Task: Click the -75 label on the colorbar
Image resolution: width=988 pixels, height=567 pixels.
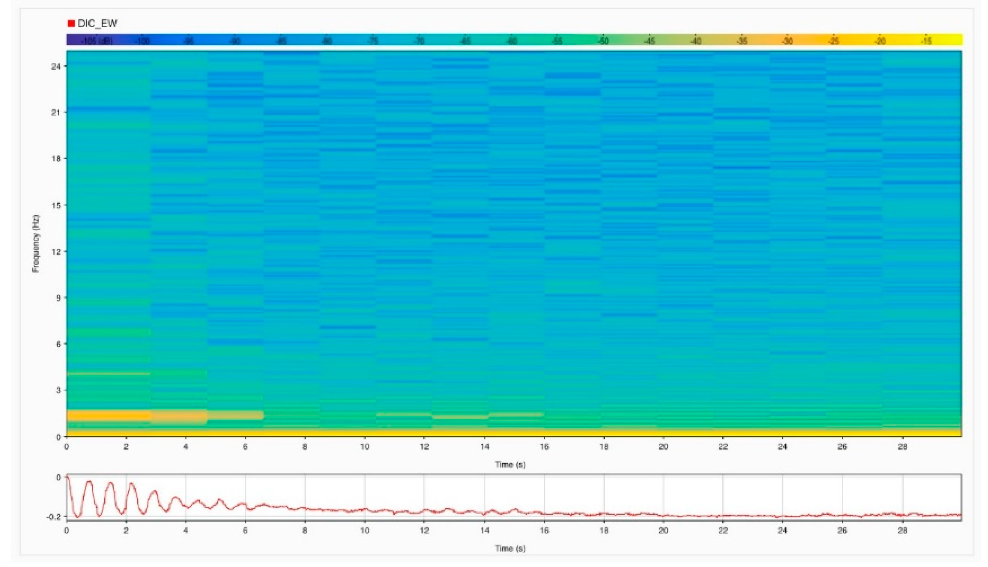Action: pyautogui.click(x=373, y=41)
